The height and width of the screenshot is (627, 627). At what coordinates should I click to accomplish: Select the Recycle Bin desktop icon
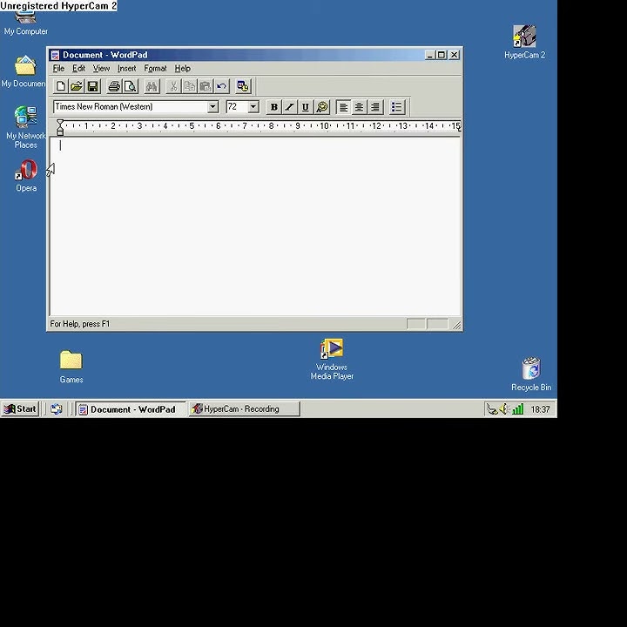[531, 374]
